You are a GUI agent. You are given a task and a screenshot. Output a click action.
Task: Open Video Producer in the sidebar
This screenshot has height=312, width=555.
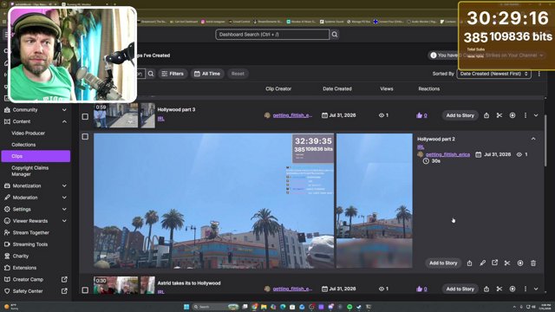click(x=28, y=133)
